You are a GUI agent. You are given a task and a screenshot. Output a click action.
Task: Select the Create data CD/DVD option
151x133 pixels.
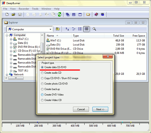click(54, 67)
